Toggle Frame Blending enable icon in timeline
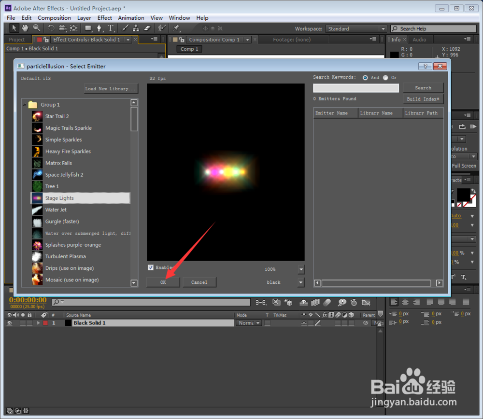The height and width of the screenshot is (419, 483). click(x=315, y=303)
